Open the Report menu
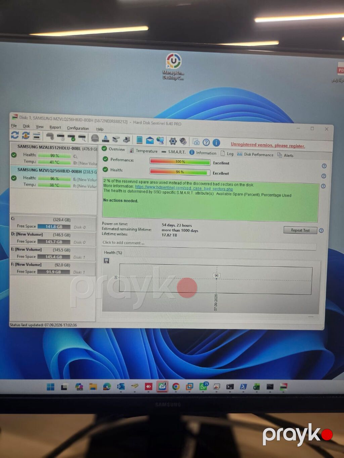This screenshot has height=458, width=344. click(x=55, y=128)
